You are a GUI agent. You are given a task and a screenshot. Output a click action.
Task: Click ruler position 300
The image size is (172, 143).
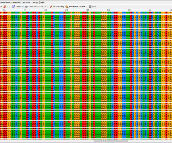click(87, 10)
